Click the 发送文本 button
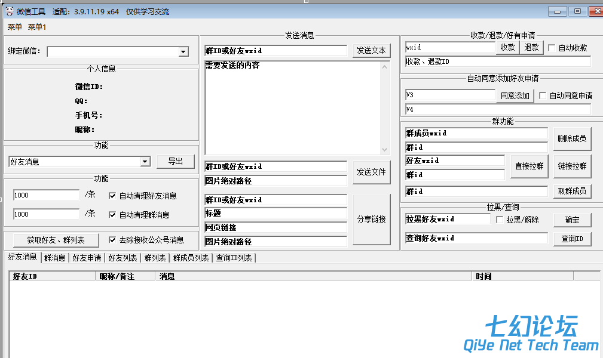Screen dimensions: 603x358 [371, 50]
